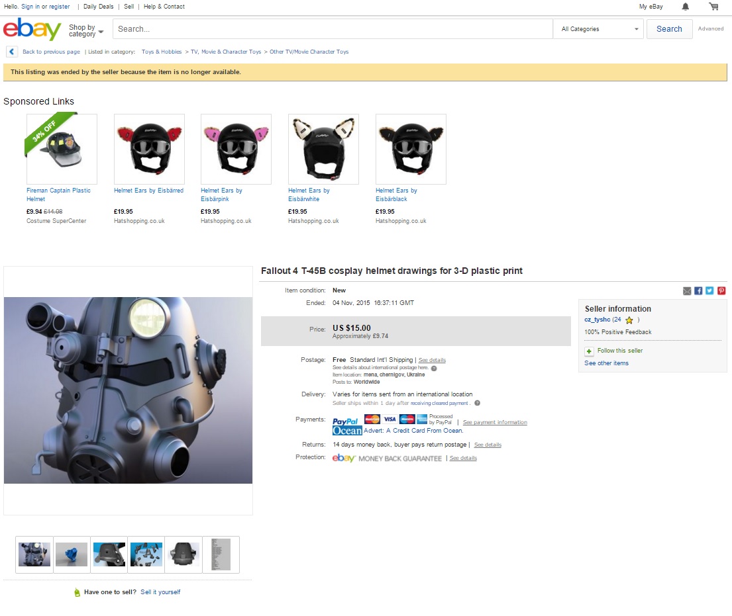Share listing on Facebook icon
Viewport: 732px width, 616px height.
tap(698, 291)
